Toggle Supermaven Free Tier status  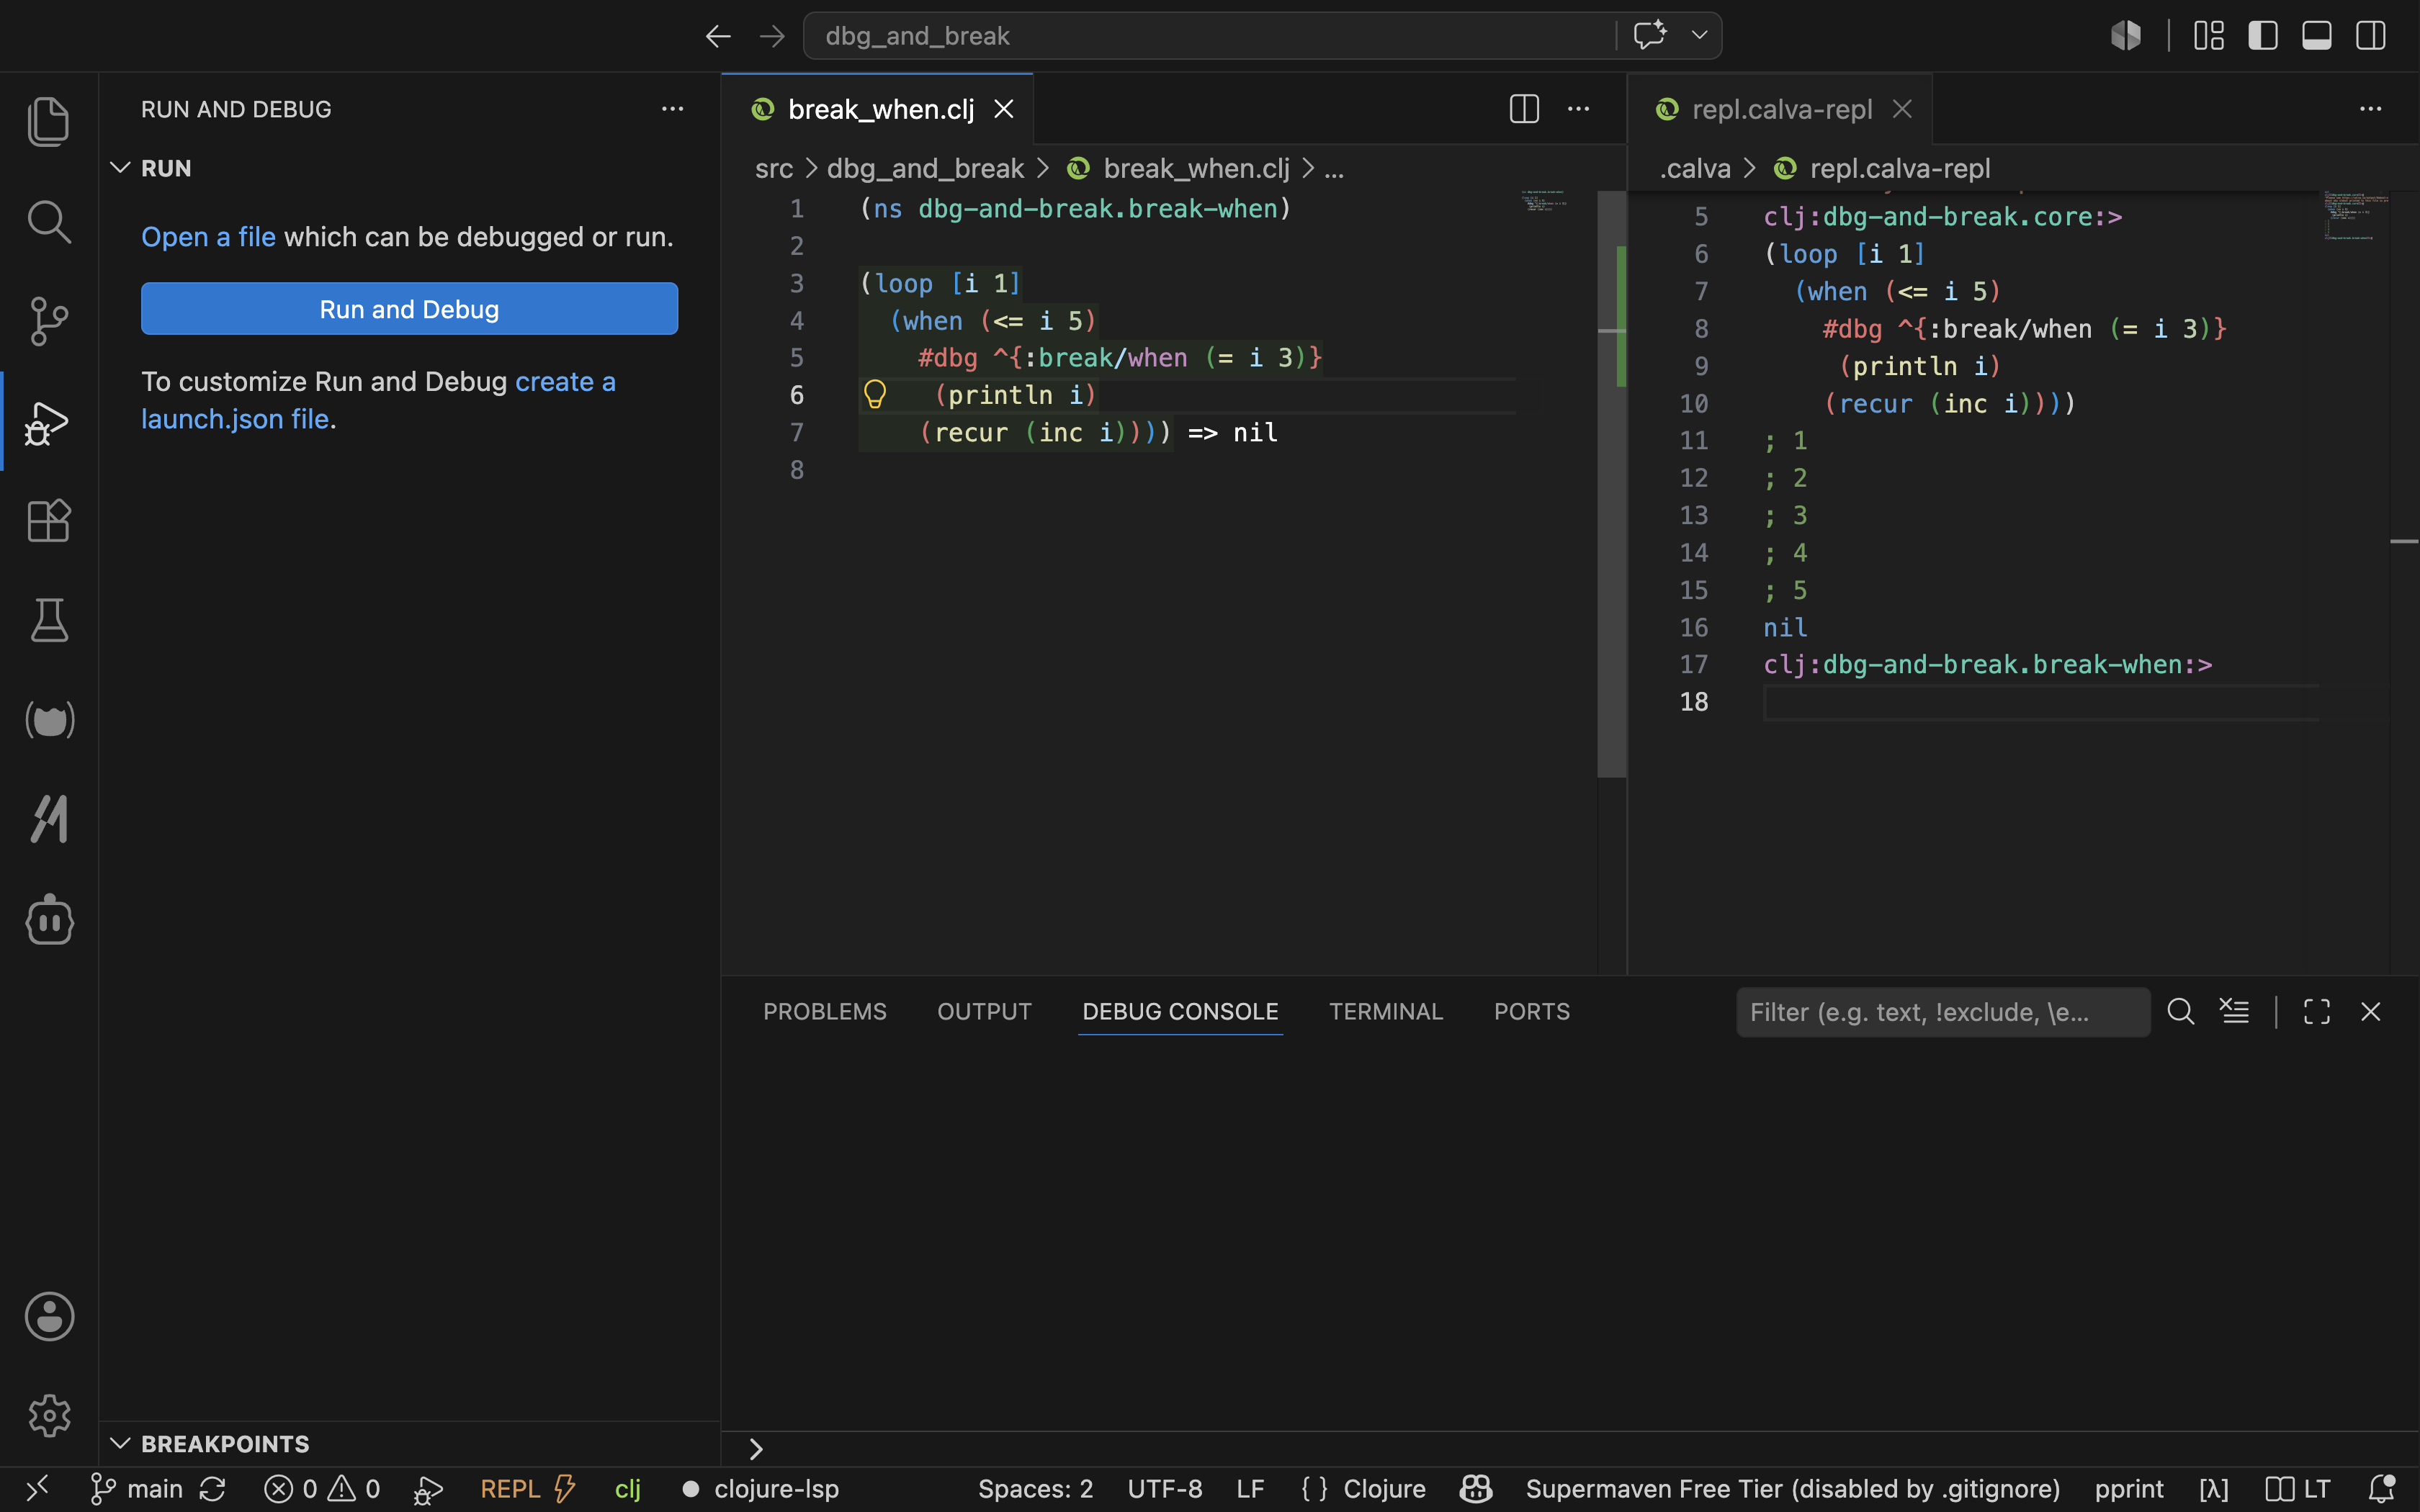coord(1793,1489)
